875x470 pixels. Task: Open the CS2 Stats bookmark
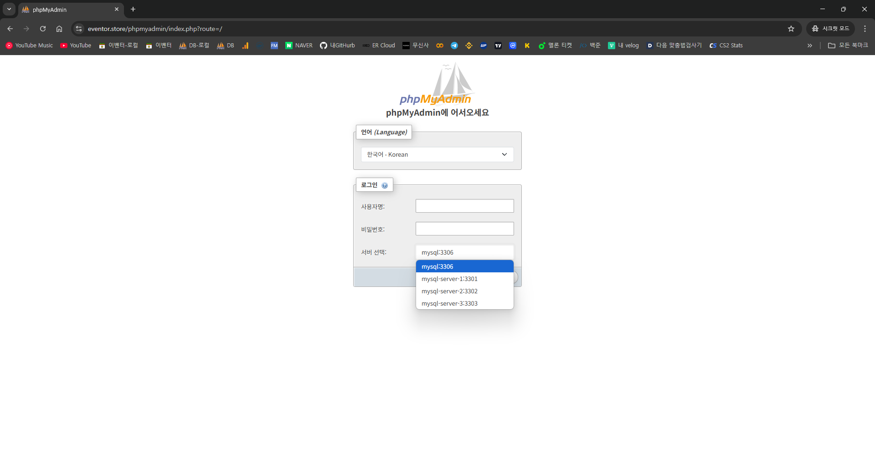pos(726,46)
